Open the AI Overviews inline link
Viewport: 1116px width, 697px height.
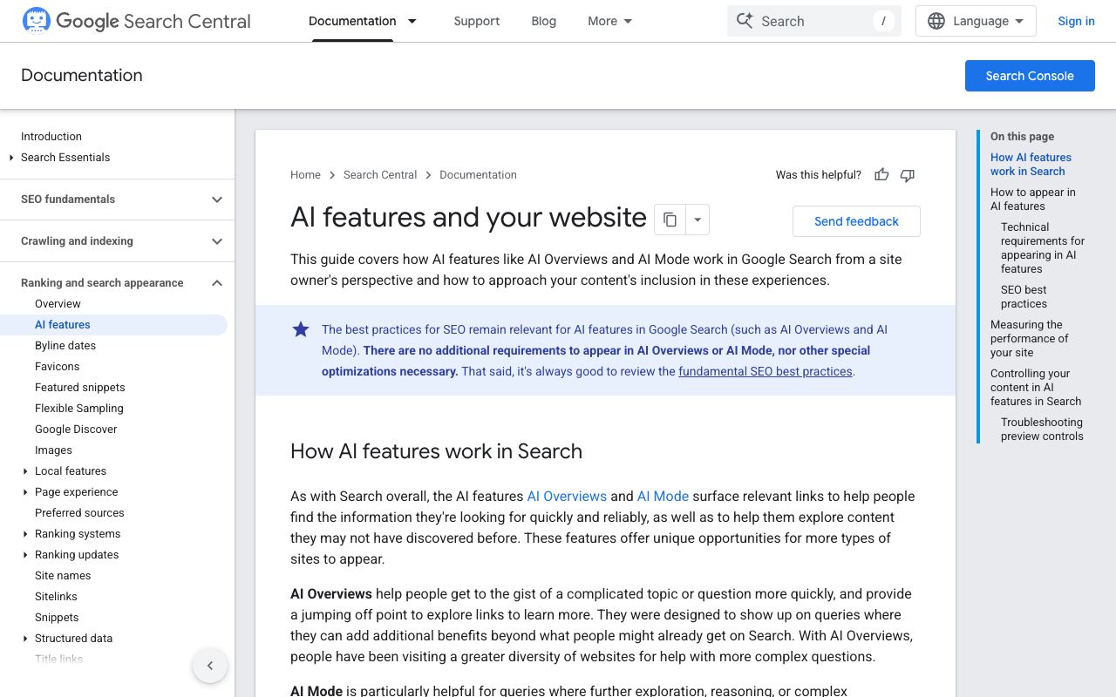567,497
